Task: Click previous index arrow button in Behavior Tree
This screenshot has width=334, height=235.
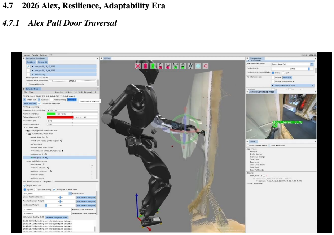Action: (x=25, y=99)
